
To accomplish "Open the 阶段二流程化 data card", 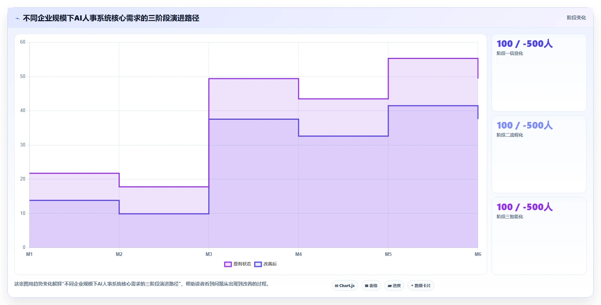I will [x=539, y=154].
